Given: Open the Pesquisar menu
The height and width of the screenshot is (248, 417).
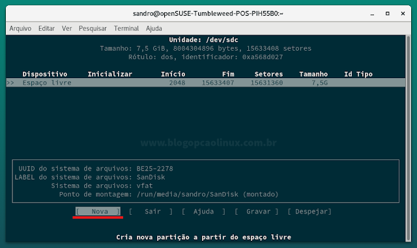Looking at the screenshot, I should pyautogui.click(x=93, y=29).
